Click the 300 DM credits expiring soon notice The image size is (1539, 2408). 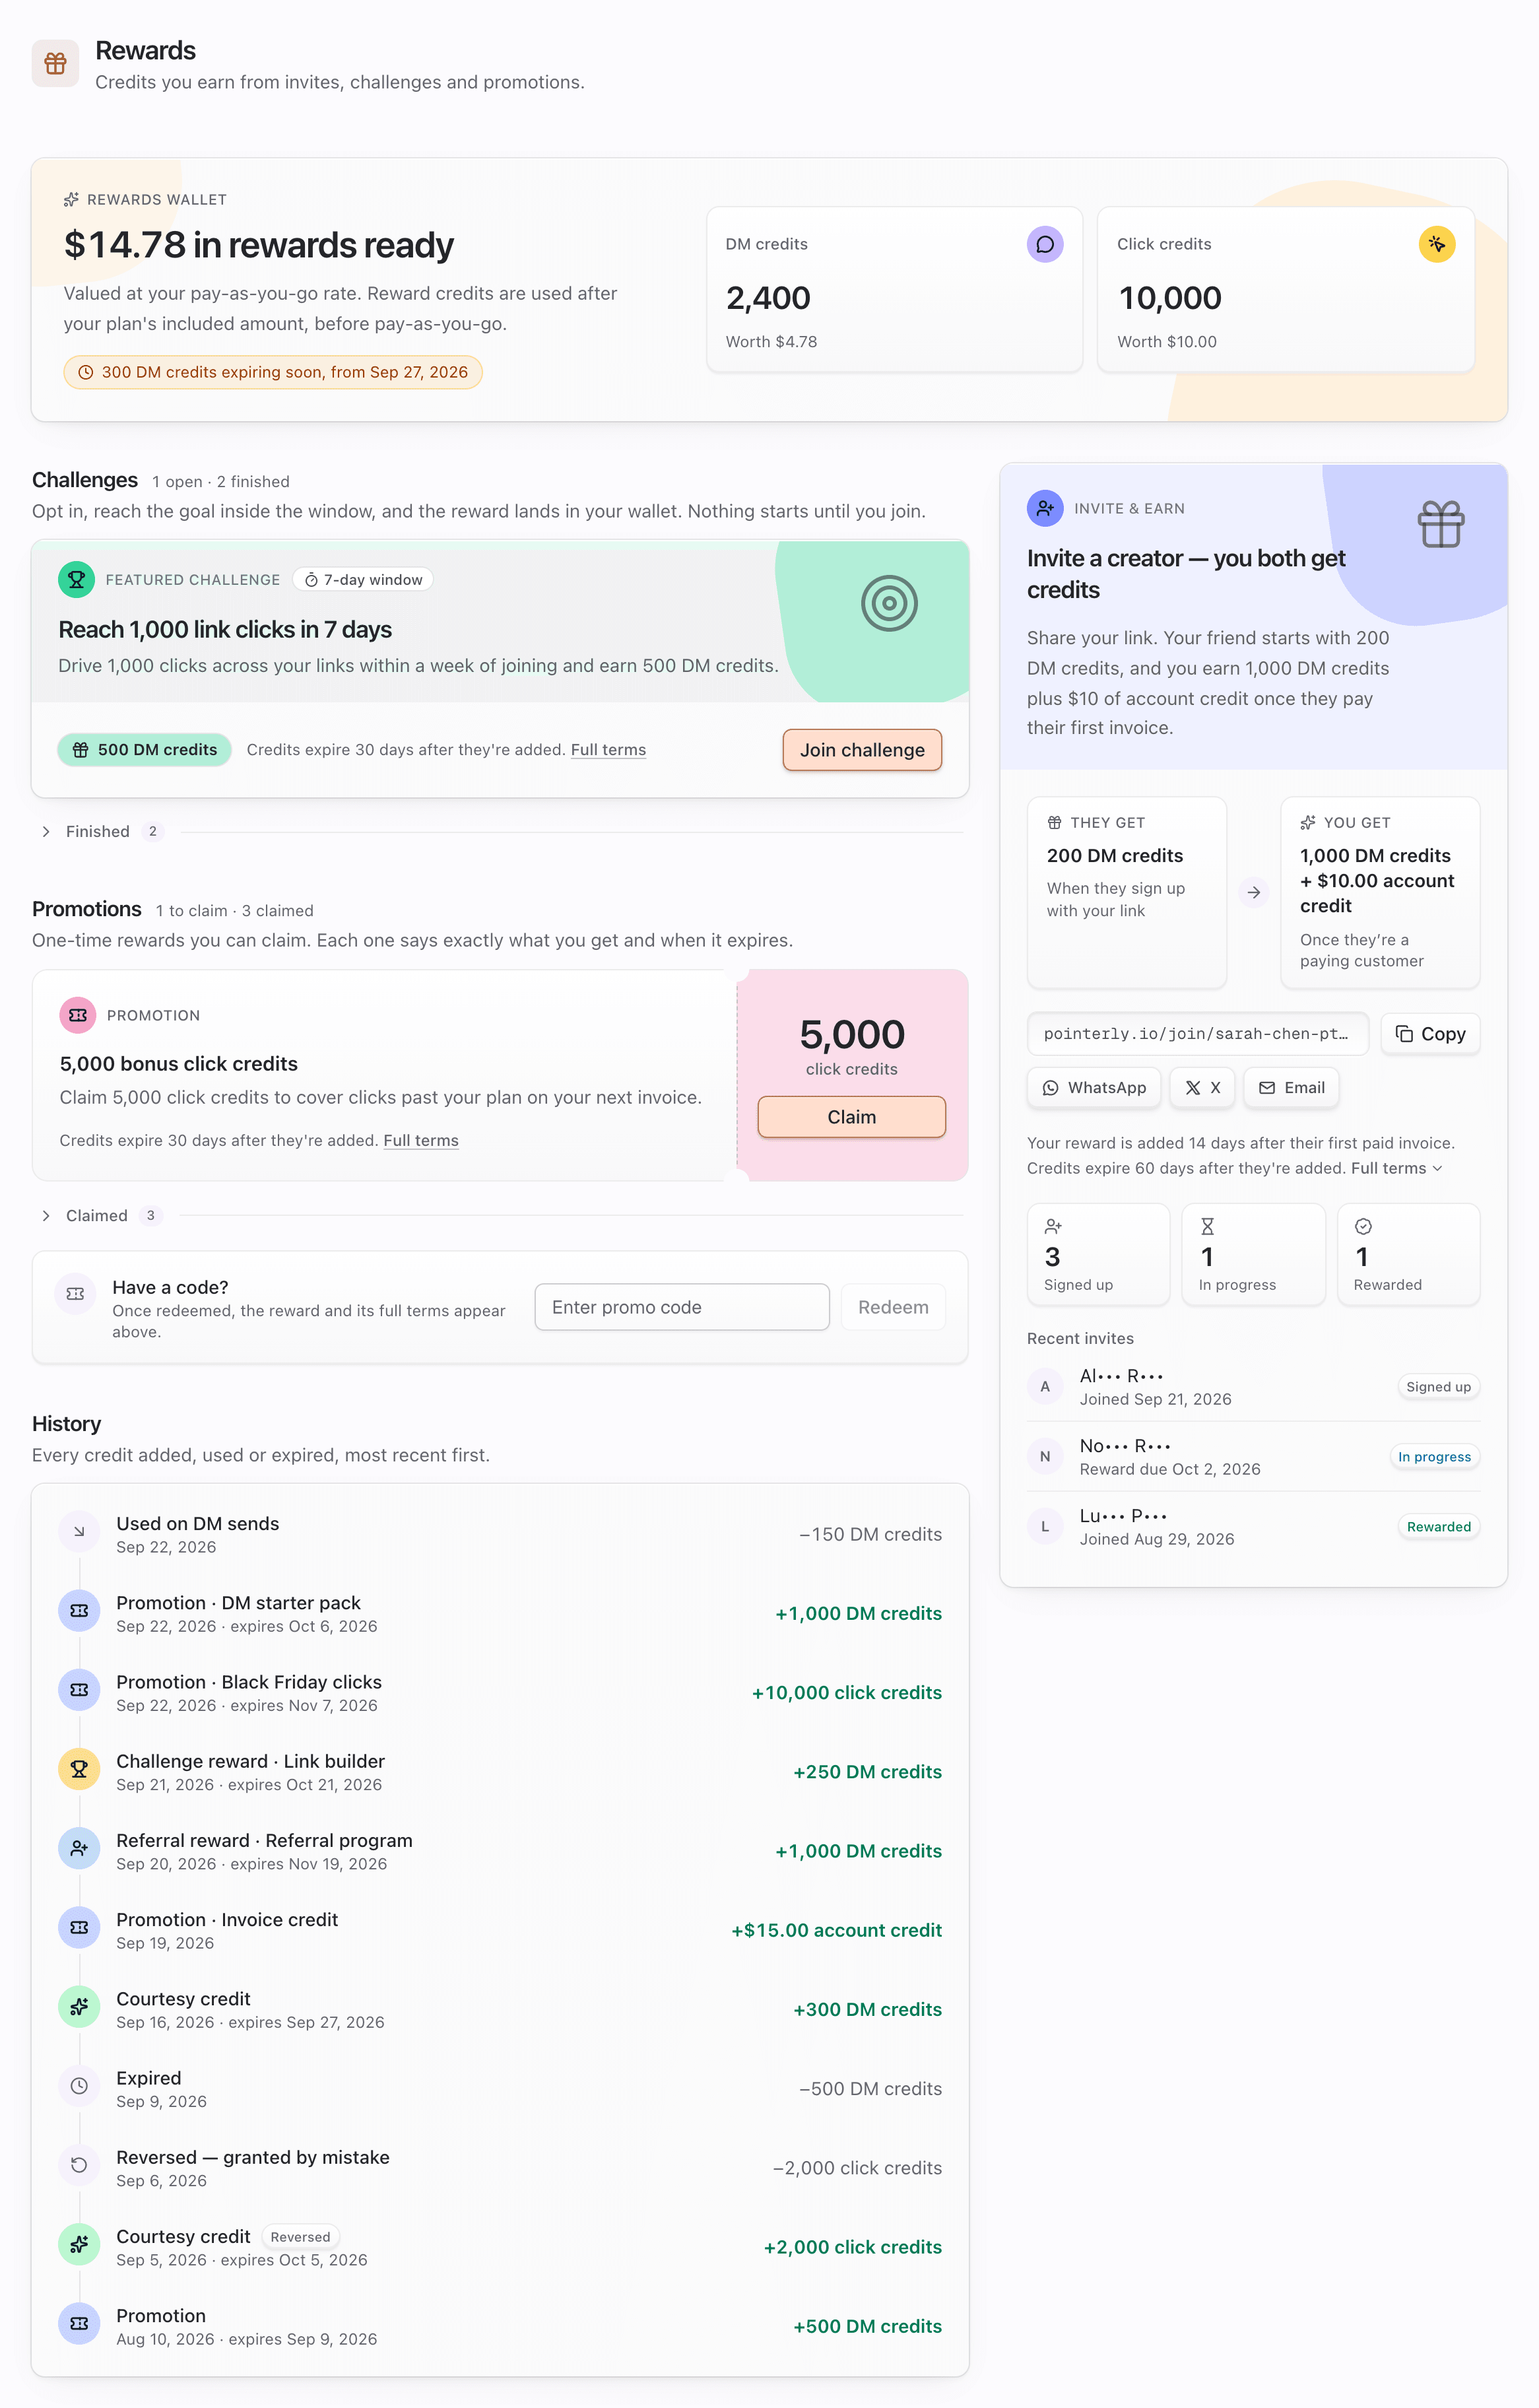tap(273, 372)
